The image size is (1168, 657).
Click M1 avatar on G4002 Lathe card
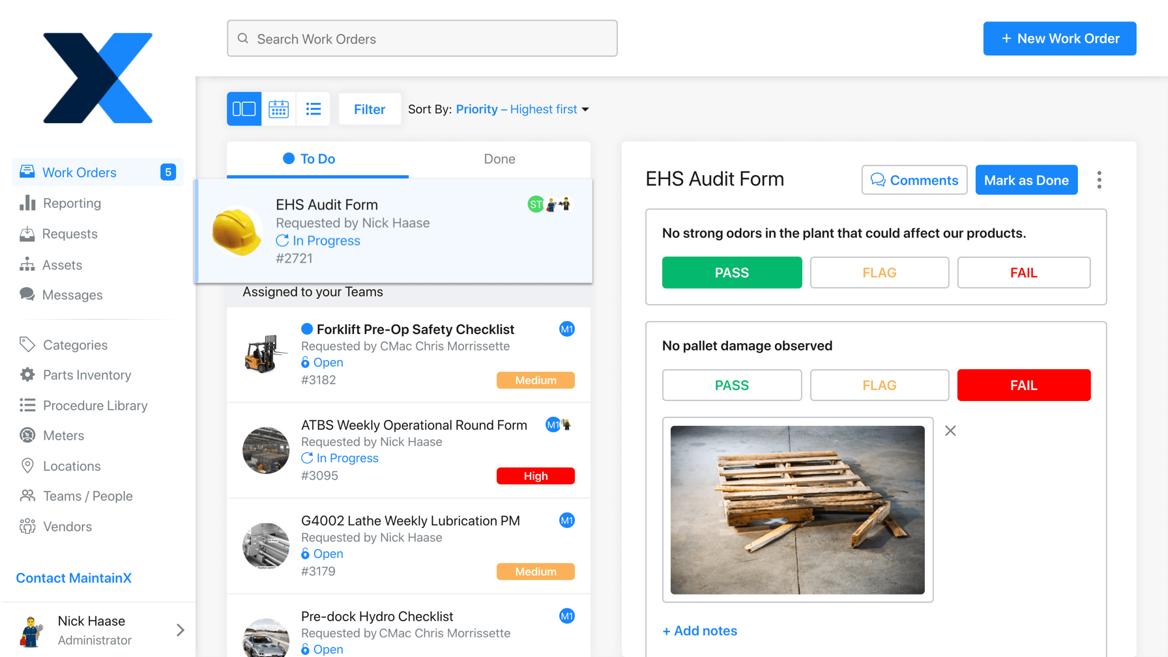click(567, 521)
